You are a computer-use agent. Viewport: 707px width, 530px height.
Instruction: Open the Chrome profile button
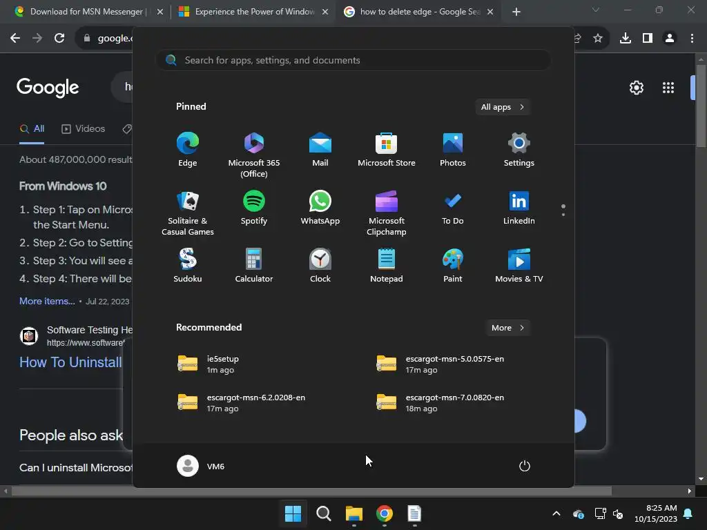pyautogui.click(x=670, y=39)
